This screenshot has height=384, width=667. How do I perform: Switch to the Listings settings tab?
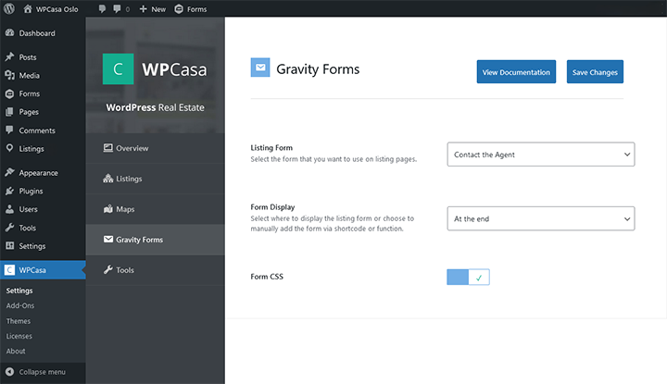pyautogui.click(x=156, y=179)
